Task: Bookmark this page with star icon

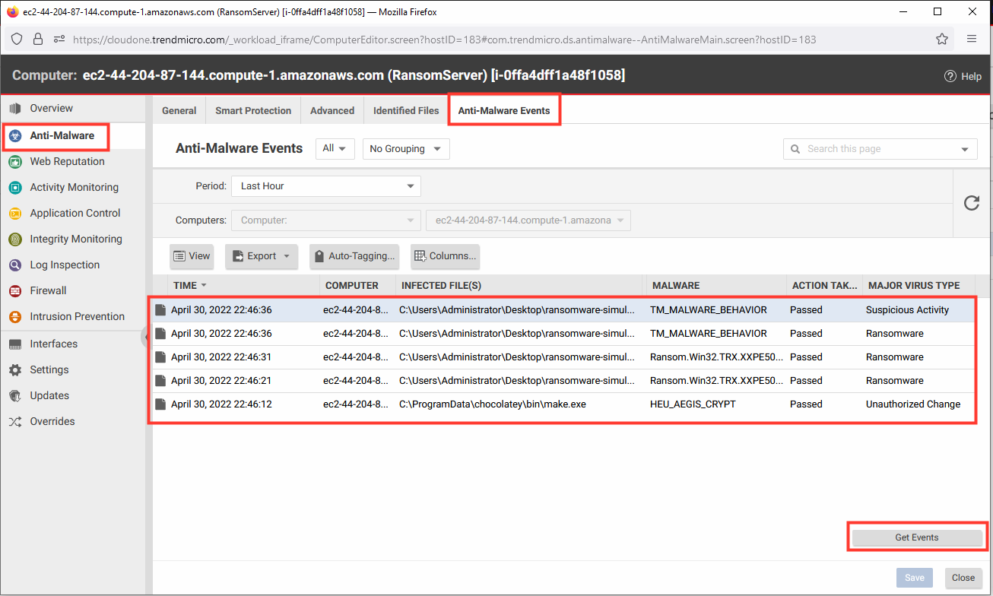Action: point(942,40)
